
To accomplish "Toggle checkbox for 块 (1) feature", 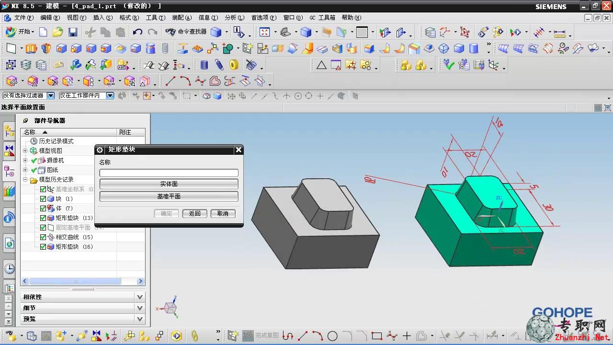I will pyautogui.click(x=43, y=199).
